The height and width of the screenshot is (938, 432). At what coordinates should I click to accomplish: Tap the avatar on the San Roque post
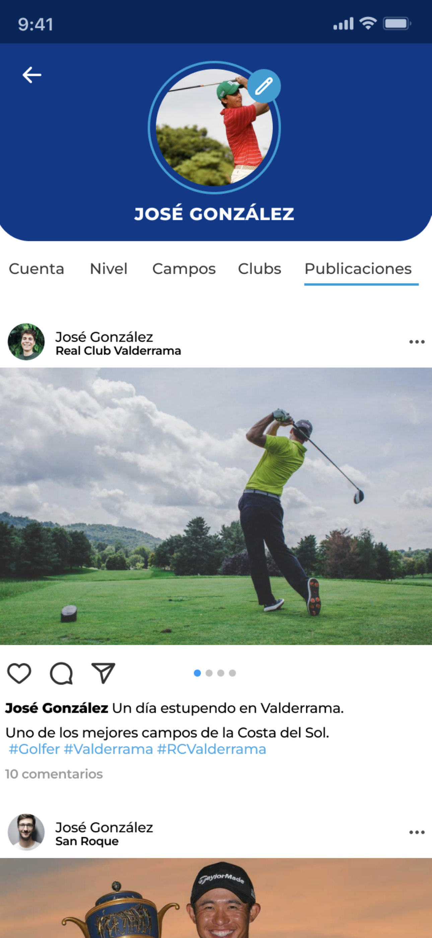click(26, 832)
